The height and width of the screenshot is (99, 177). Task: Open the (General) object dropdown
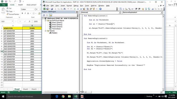120,12
